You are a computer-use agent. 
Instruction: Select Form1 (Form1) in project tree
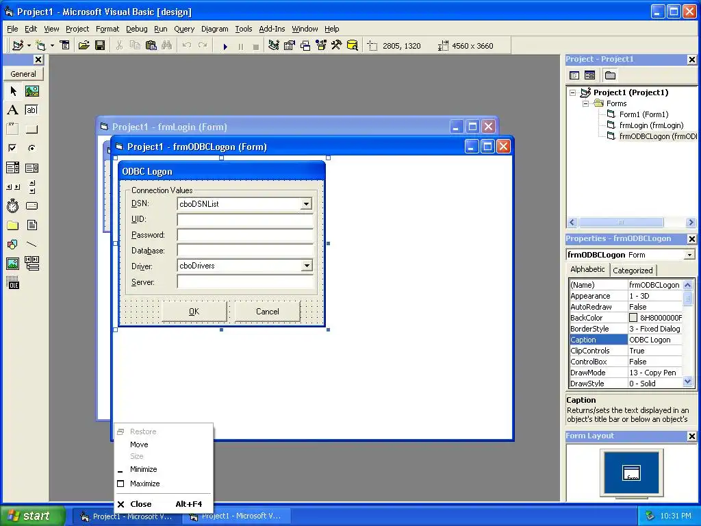(x=643, y=114)
